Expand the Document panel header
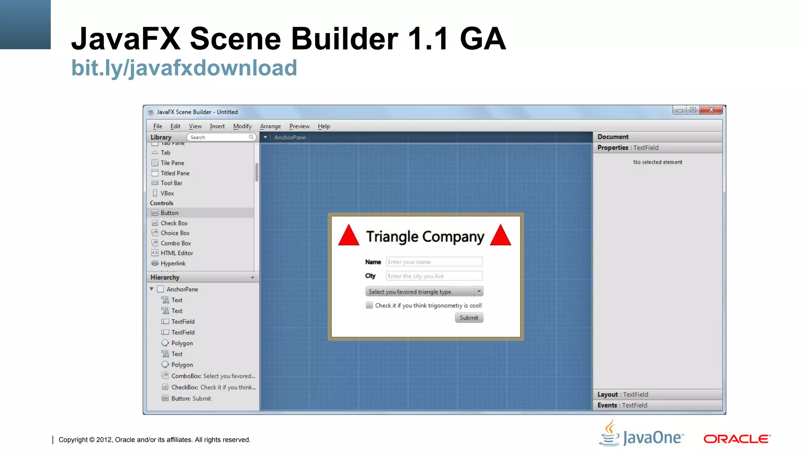This screenshot has width=807, height=454. (x=658, y=137)
